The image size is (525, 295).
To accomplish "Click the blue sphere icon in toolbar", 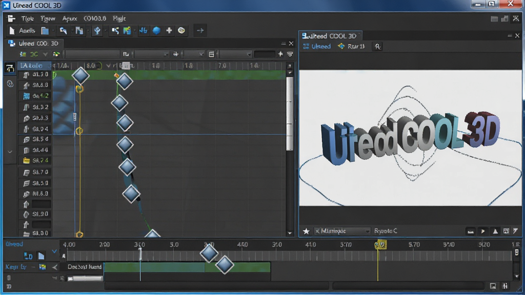I will click(x=156, y=30).
